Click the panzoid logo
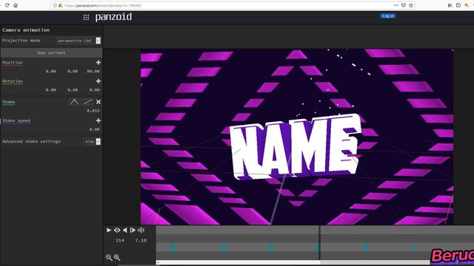This screenshot has height=266, width=474. [113, 17]
